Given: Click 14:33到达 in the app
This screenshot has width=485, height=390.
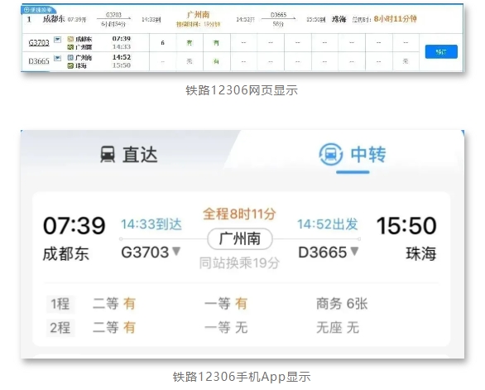Looking at the screenshot, I should click(151, 224).
